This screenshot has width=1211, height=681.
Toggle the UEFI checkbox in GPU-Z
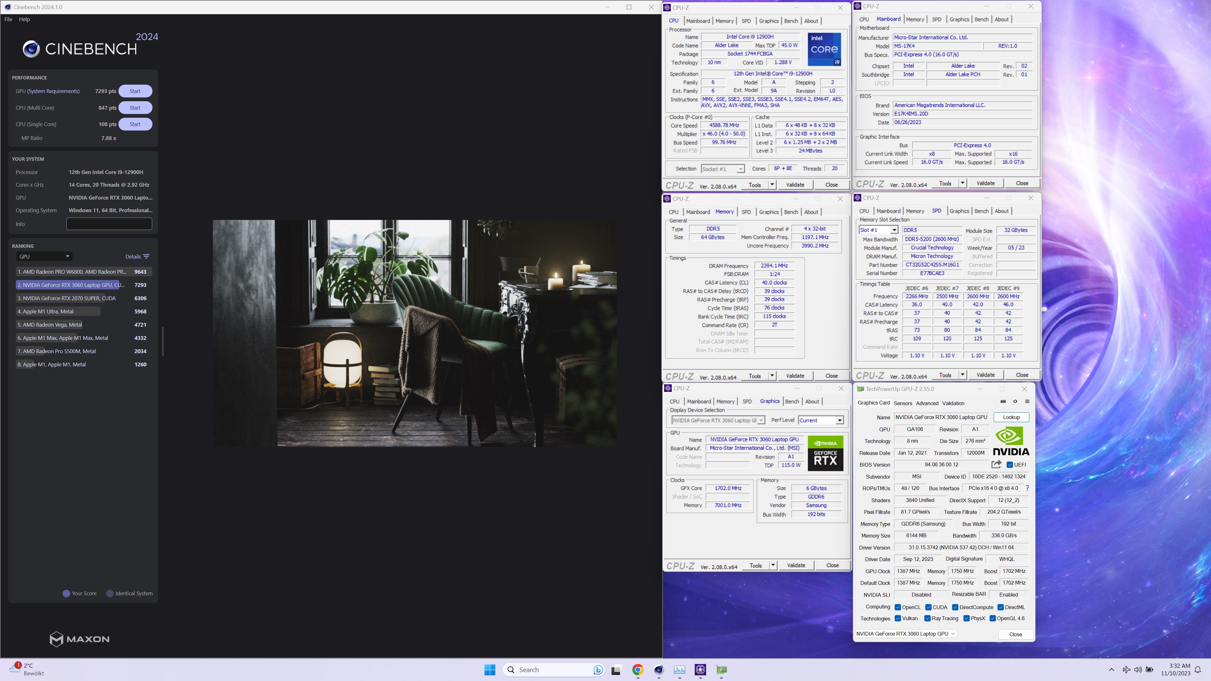pos(1009,464)
